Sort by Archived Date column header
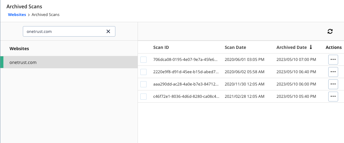The height and width of the screenshot is (143, 344). point(291,47)
